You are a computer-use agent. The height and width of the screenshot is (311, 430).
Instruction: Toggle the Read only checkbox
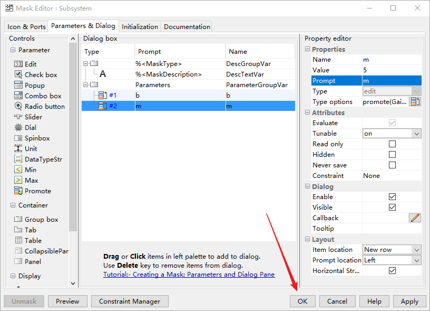(392, 144)
